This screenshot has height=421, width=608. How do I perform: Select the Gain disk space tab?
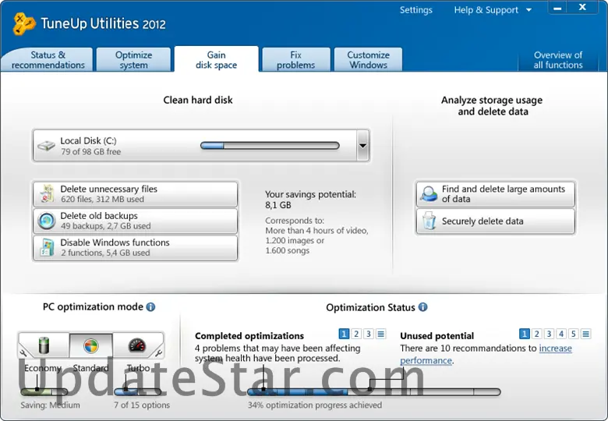click(217, 60)
